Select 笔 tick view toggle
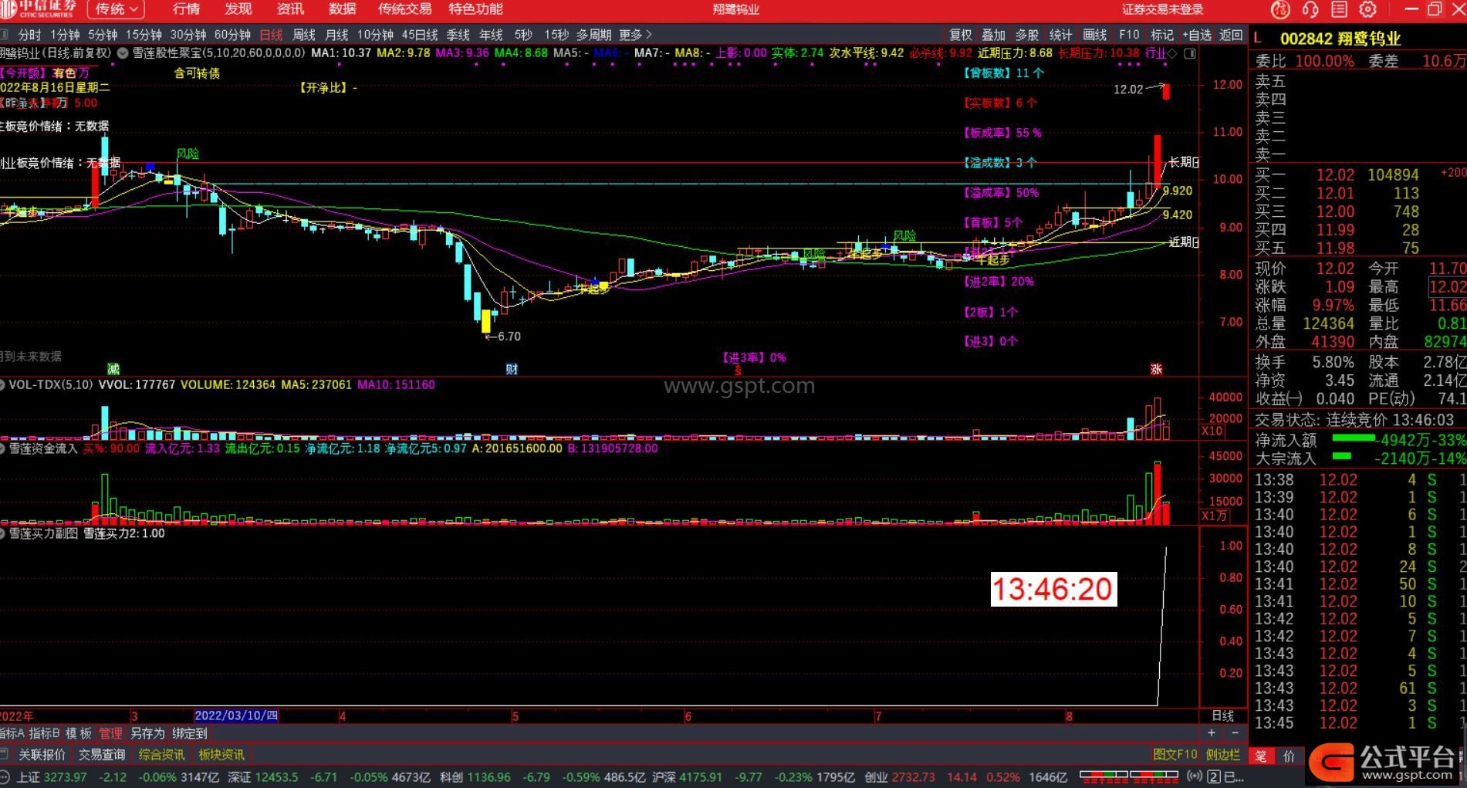The image size is (1467, 788). (1261, 756)
